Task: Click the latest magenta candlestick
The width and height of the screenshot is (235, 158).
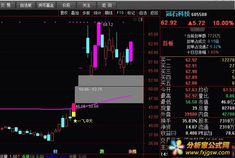Action: (131, 52)
